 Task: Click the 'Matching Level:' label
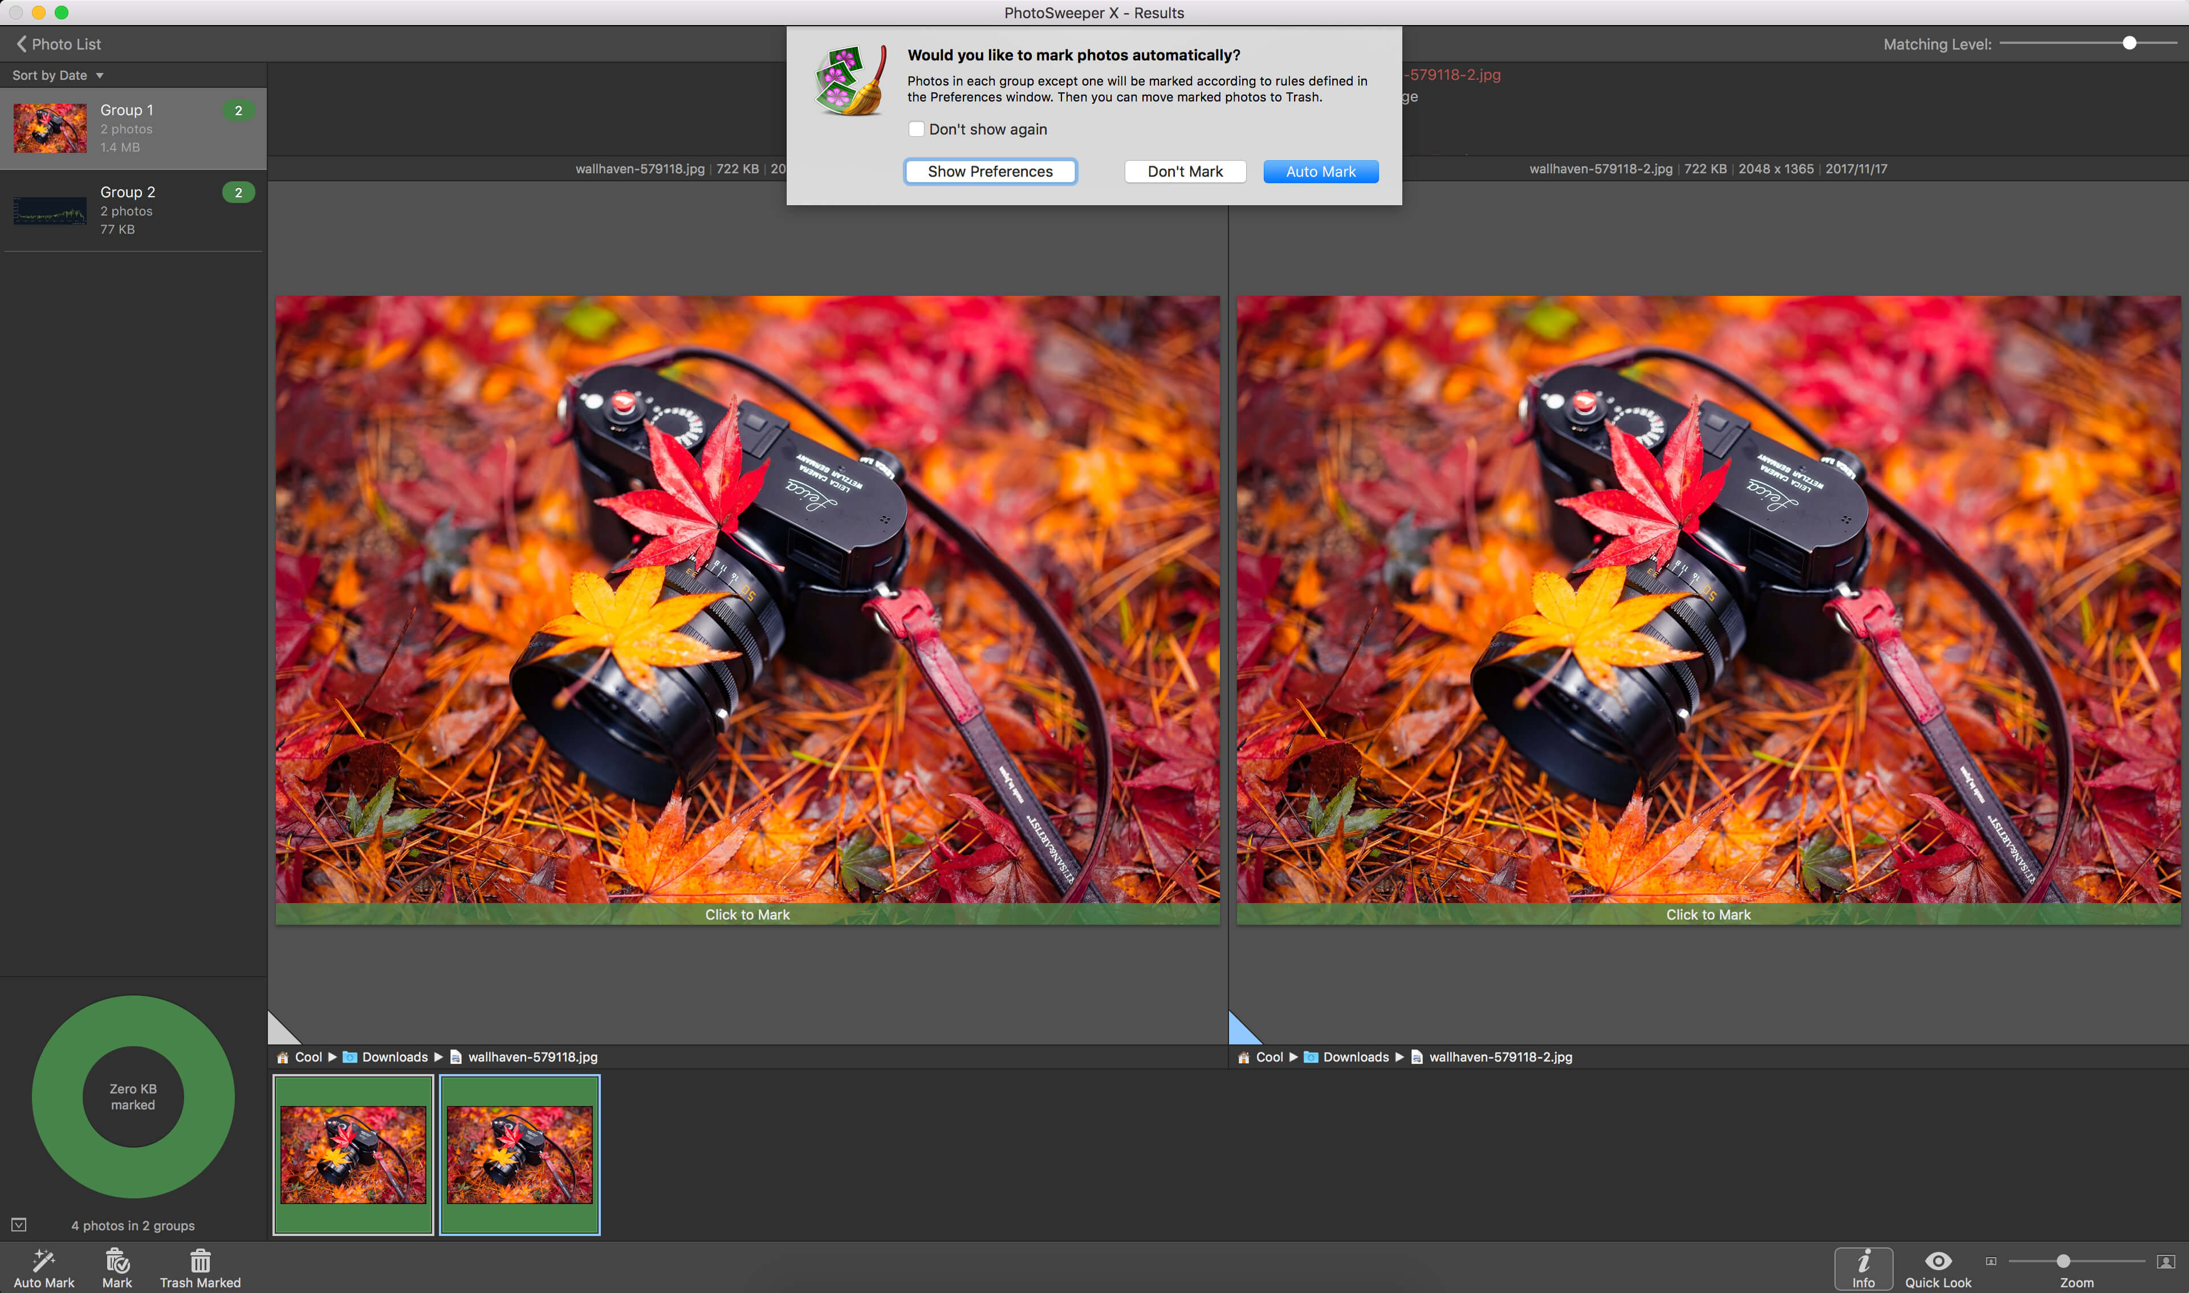point(1937,44)
